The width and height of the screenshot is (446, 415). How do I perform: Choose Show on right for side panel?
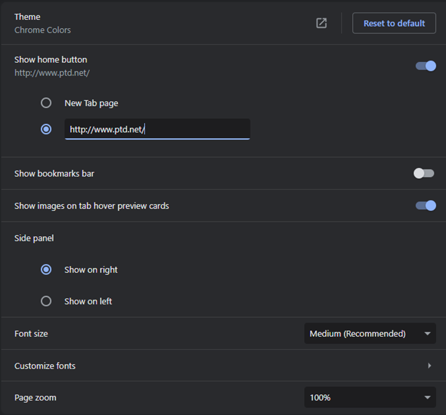46,269
